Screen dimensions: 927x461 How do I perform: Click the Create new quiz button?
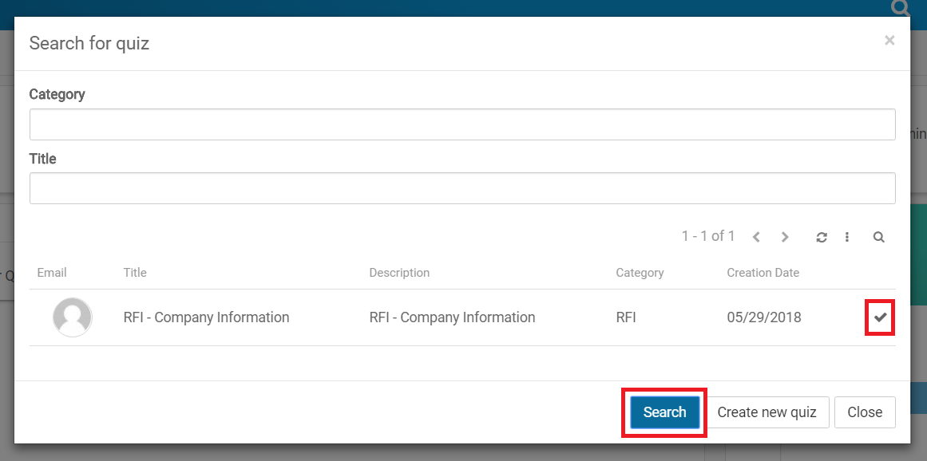click(x=767, y=412)
